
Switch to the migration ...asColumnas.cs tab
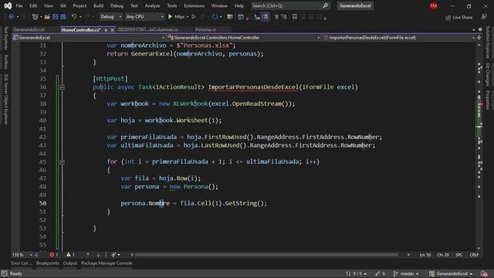[147, 29]
